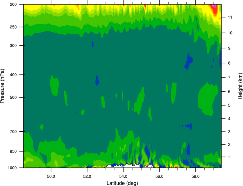Click the 7 km height label

[x=229, y=78]
